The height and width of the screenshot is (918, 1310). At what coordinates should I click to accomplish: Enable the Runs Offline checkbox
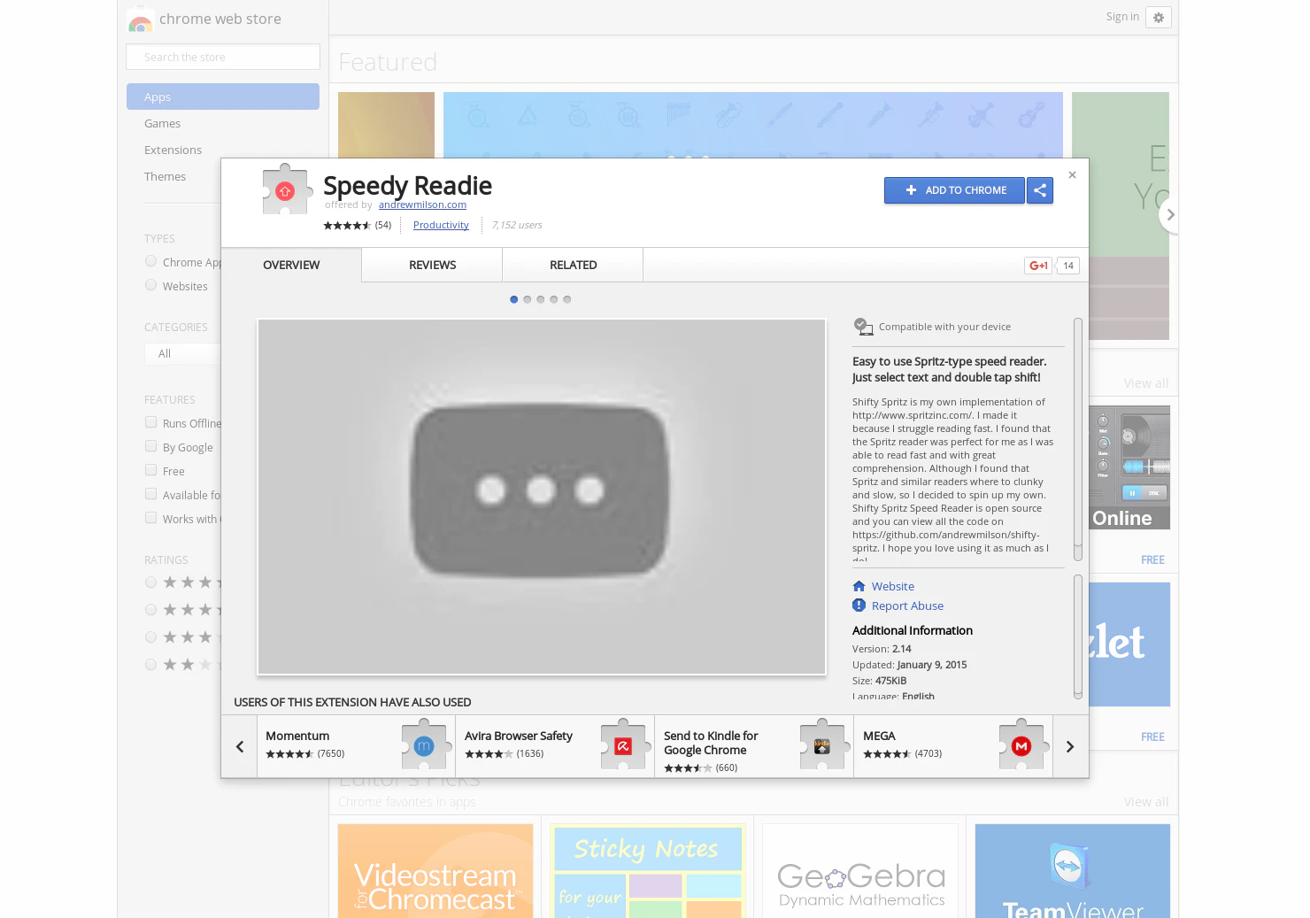click(x=150, y=422)
